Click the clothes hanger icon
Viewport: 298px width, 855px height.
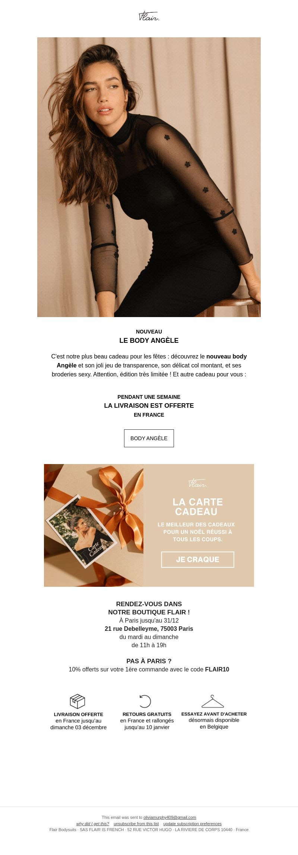(213, 701)
